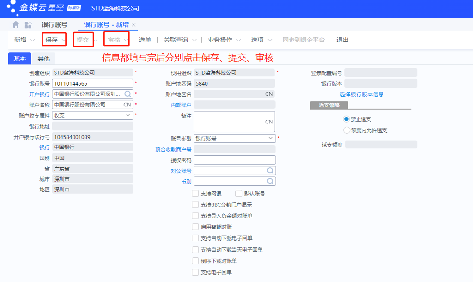Click the 备注 text area
The width and height of the screenshot is (473, 282).
[234, 121]
